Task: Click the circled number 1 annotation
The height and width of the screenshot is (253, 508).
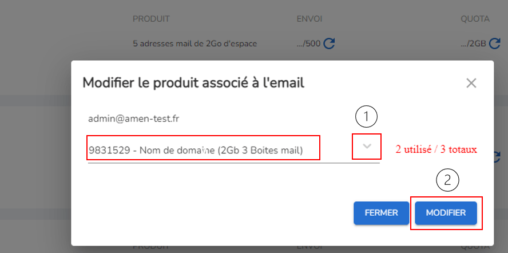Action: pos(367,117)
